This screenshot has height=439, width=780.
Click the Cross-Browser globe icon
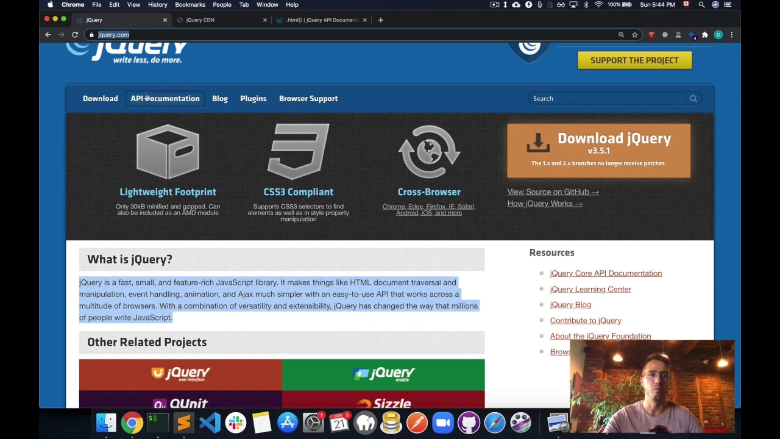coord(429,151)
